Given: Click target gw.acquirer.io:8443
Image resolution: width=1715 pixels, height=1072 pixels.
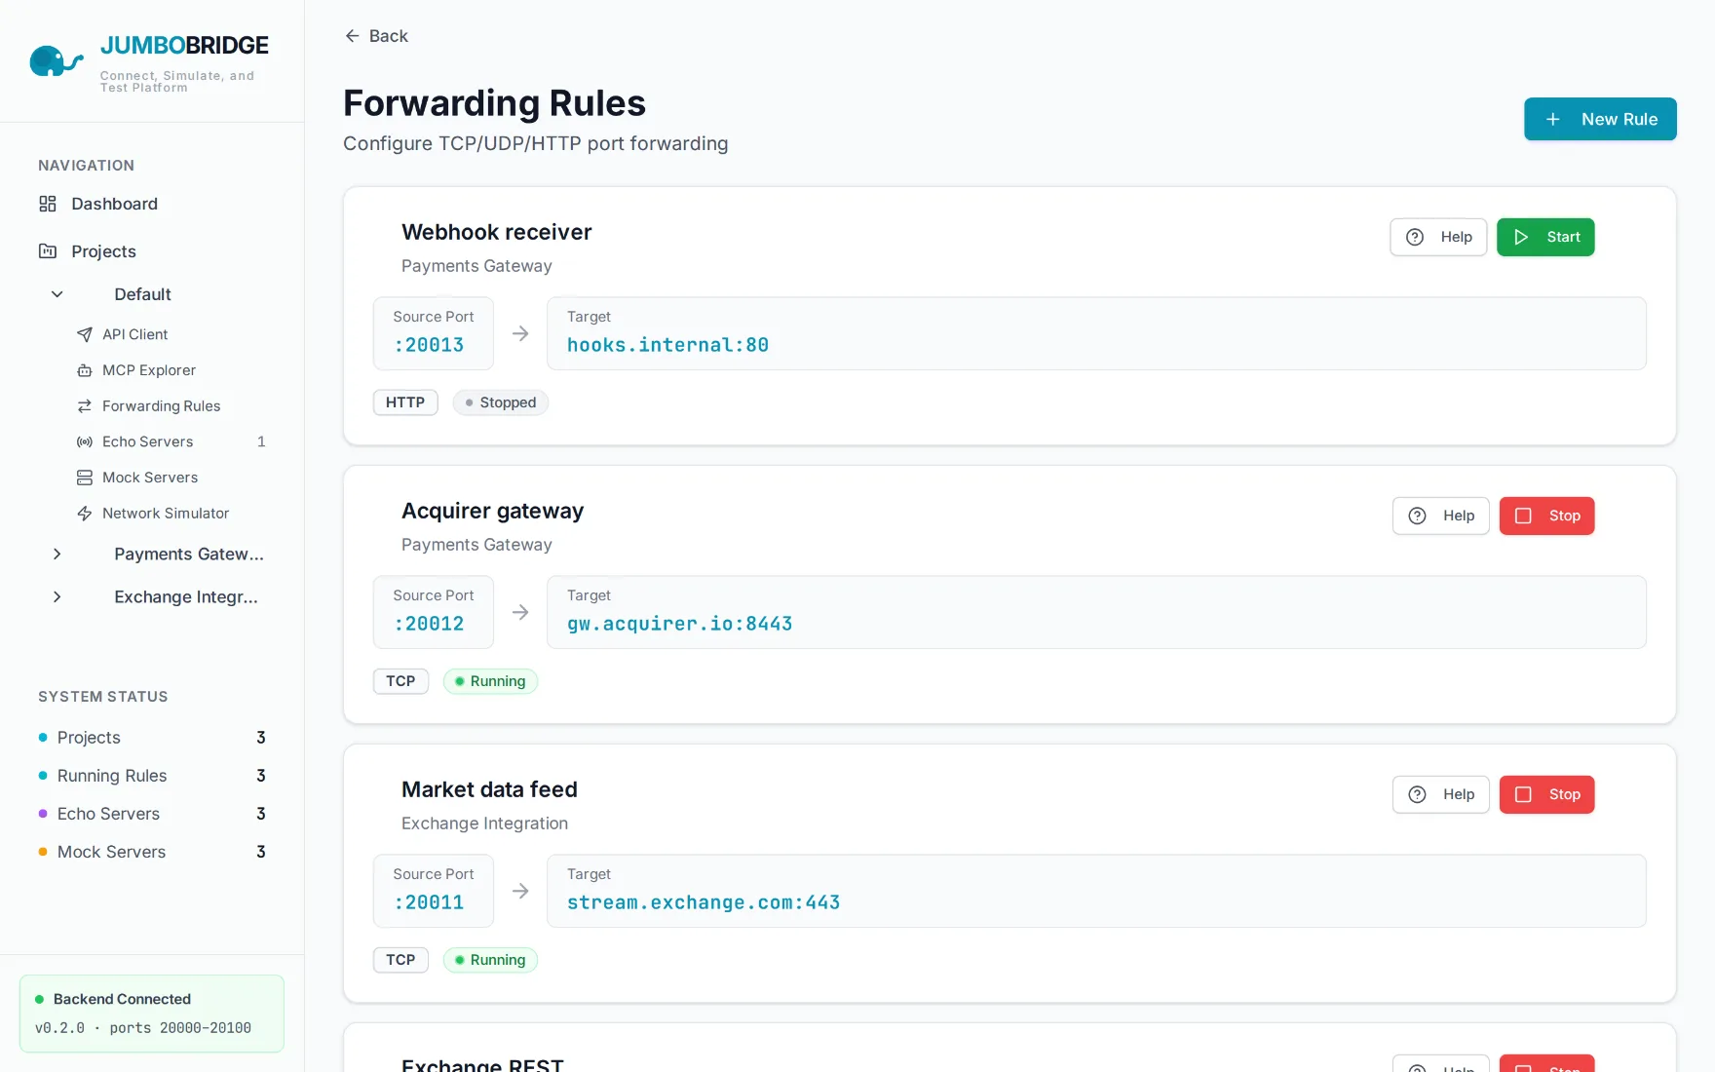Looking at the screenshot, I should pyautogui.click(x=1096, y=612).
